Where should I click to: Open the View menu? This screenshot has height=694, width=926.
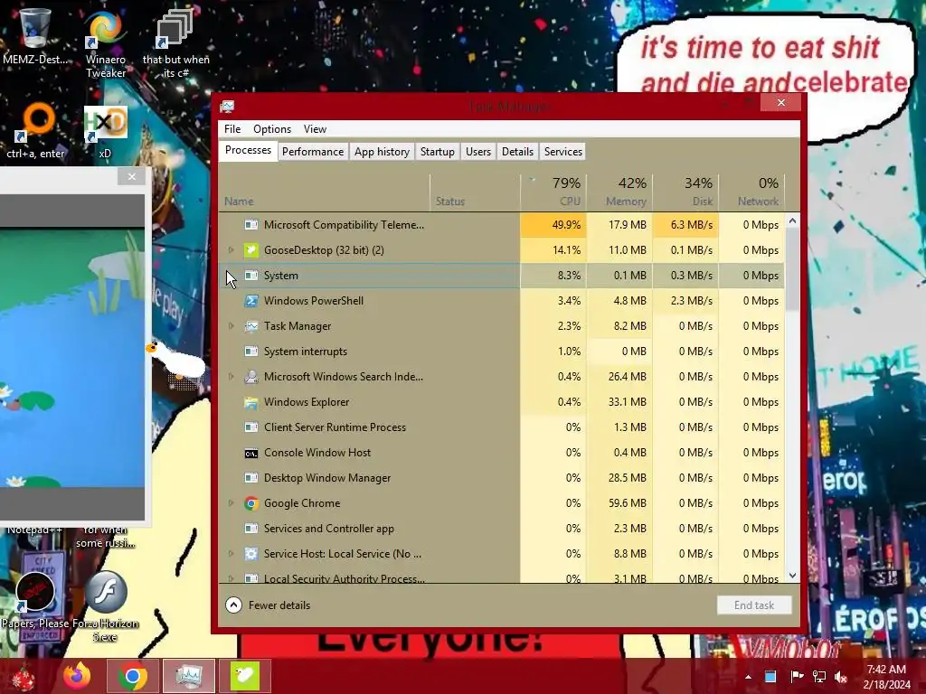pyautogui.click(x=315, y=128)
